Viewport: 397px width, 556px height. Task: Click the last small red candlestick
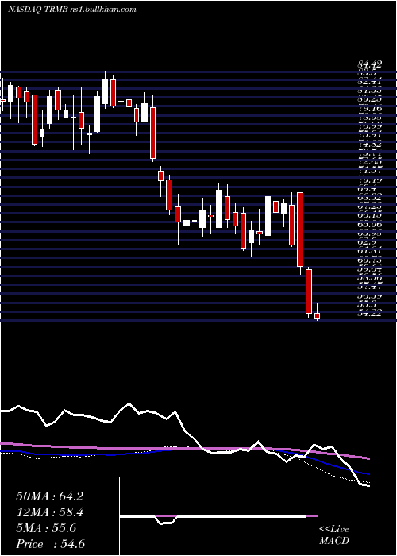(x=318, y=315)
